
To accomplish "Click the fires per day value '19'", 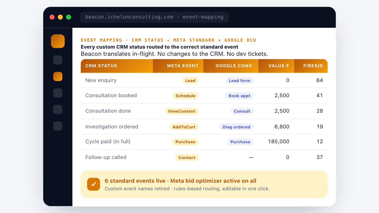I will [x=320, y=127].
